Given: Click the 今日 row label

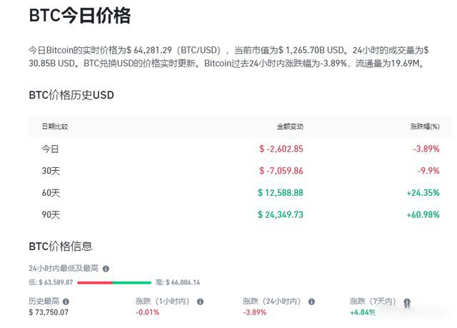Looking at the screenshot, I should pyautogui.click(x=50, y=149).
